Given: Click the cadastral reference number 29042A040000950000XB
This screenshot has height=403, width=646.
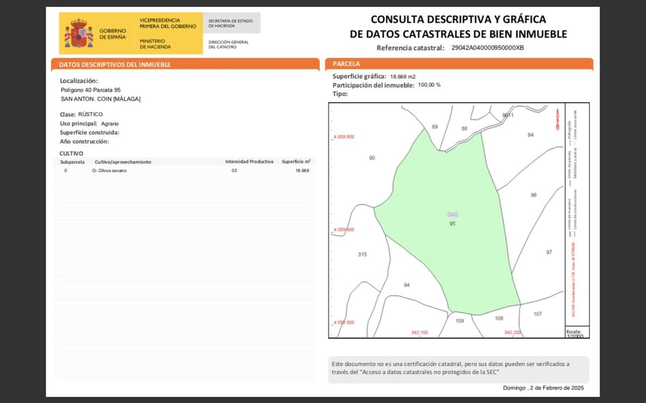Looking at the screenshot, I should coord(487,48).
